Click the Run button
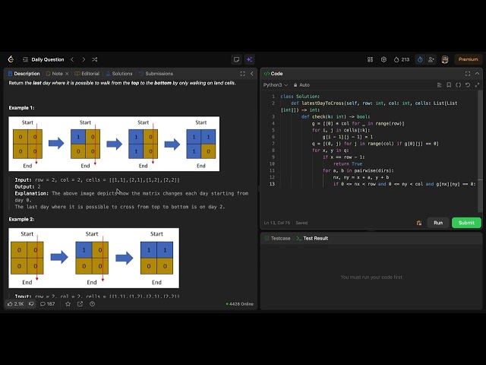The width and height of the screenshot is (486, 365). [438, 223]
